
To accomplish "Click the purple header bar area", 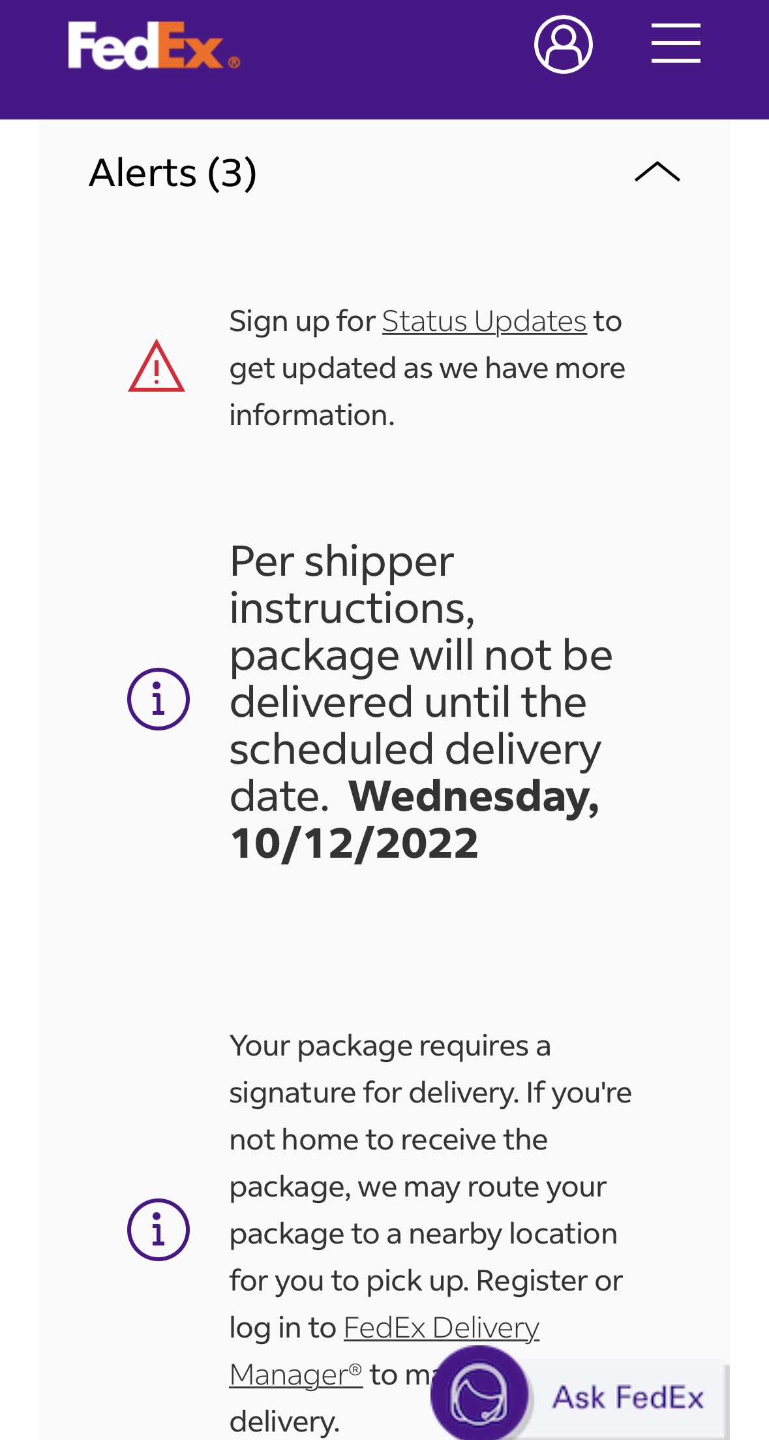I will click(384, 59).
